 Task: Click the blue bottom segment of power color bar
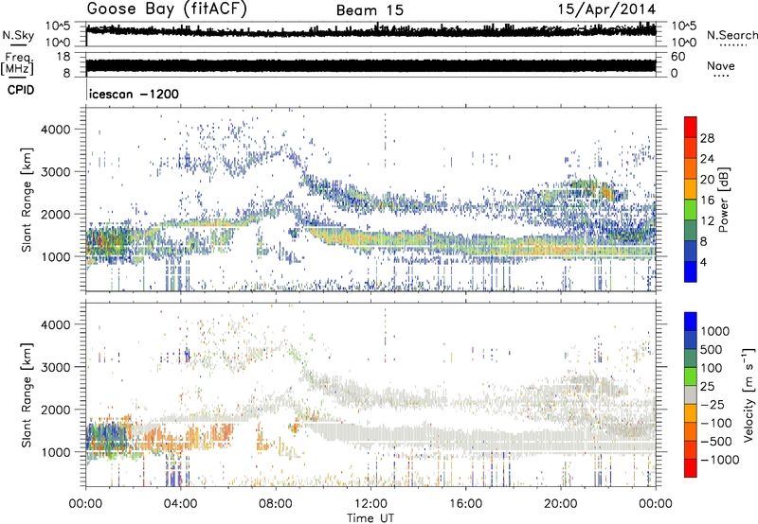(691, 271)
